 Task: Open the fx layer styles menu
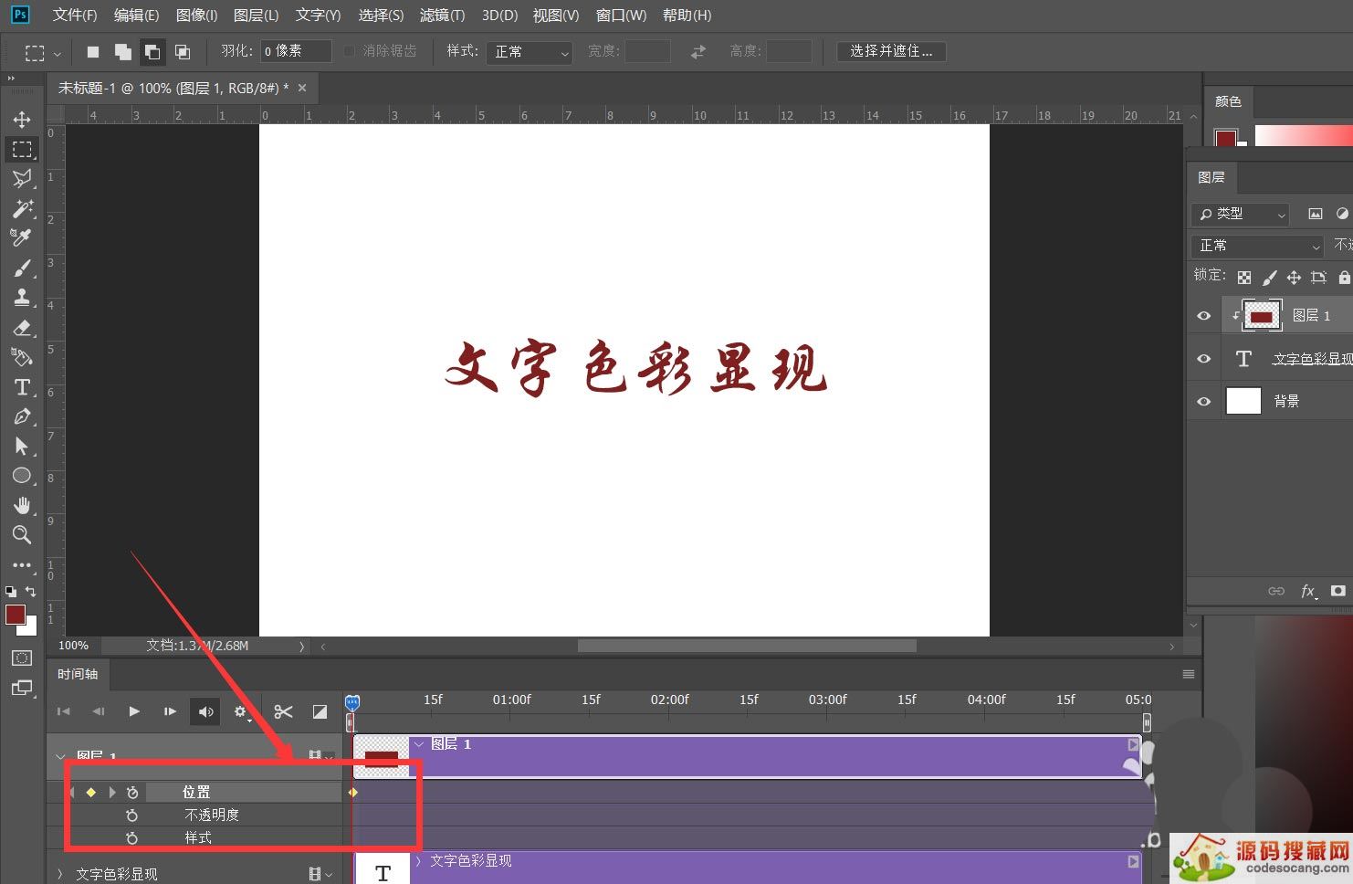coord(1307,591)
